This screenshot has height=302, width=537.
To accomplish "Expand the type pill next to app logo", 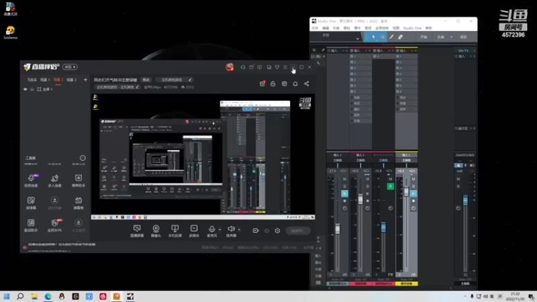I will tap(70, 66).
